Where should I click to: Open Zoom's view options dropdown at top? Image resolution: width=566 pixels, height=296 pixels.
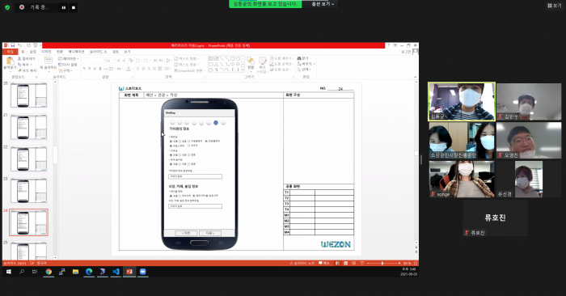(323, 4)
